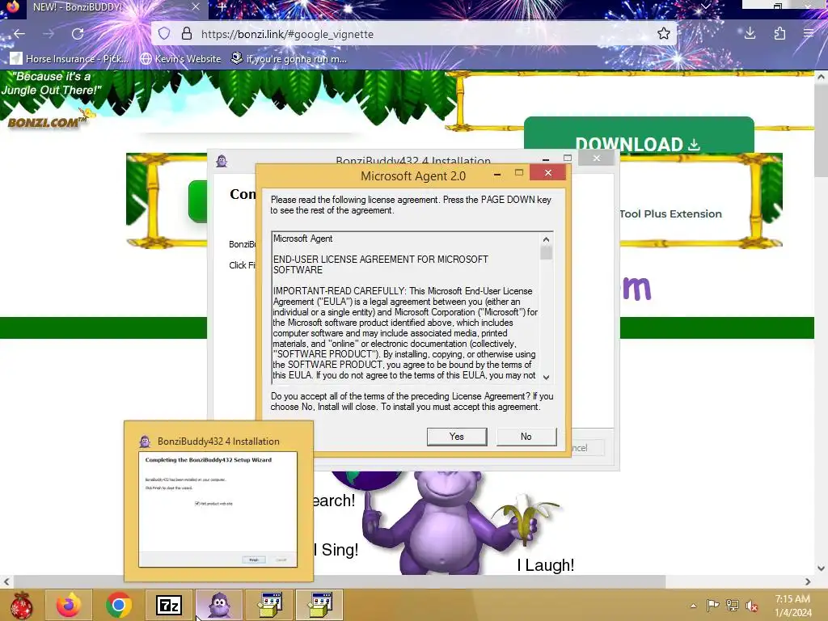Open the clock showing 7:15 AM
The image size is (828, 621).
point(792,606)
